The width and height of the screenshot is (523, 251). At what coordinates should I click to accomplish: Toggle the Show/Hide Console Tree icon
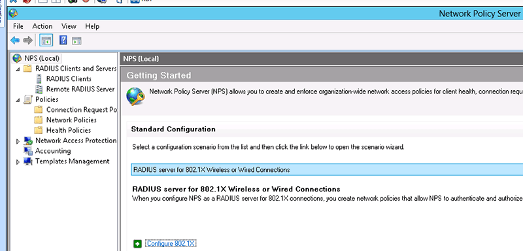[46, 41]
